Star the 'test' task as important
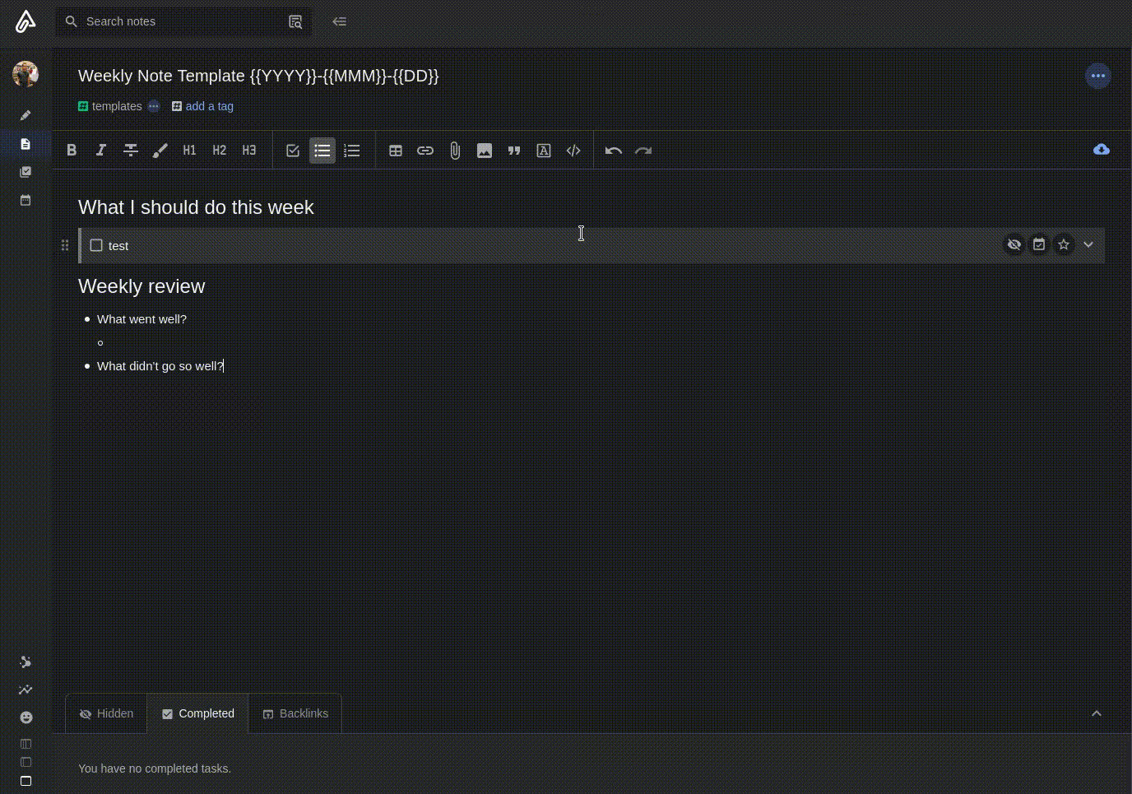The image size is (1132, 794). pos(1064,244)
